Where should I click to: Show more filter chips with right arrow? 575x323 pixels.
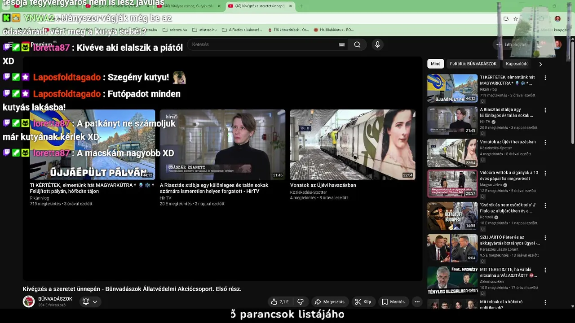point(540,64)
